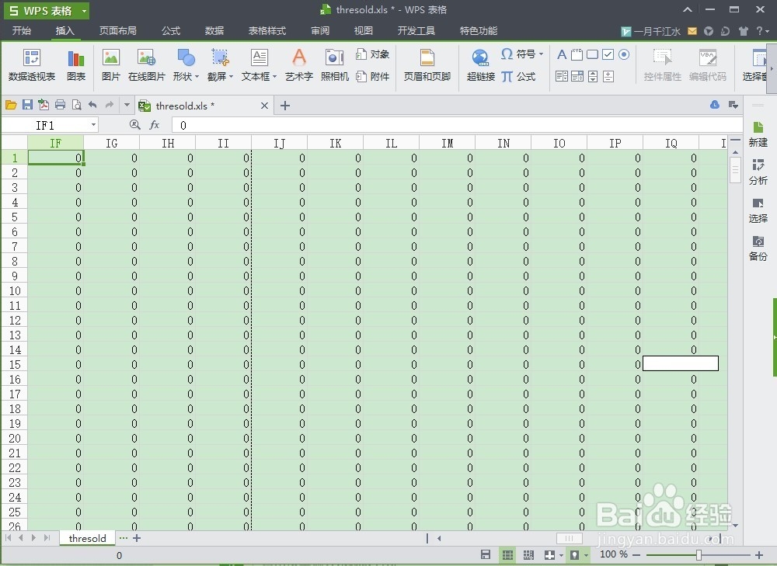Insert an object via 对象
The width and height of the screenshot is (777, 566).
click(x=373, y=54)
